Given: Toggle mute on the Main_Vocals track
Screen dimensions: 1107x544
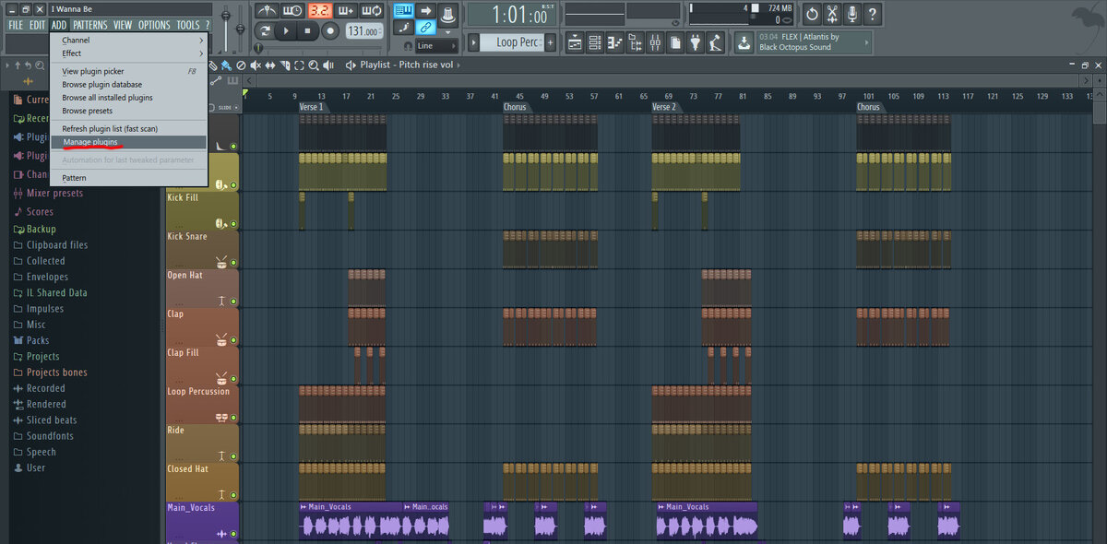Looking at the screenshot, I should tap(233, 534).
